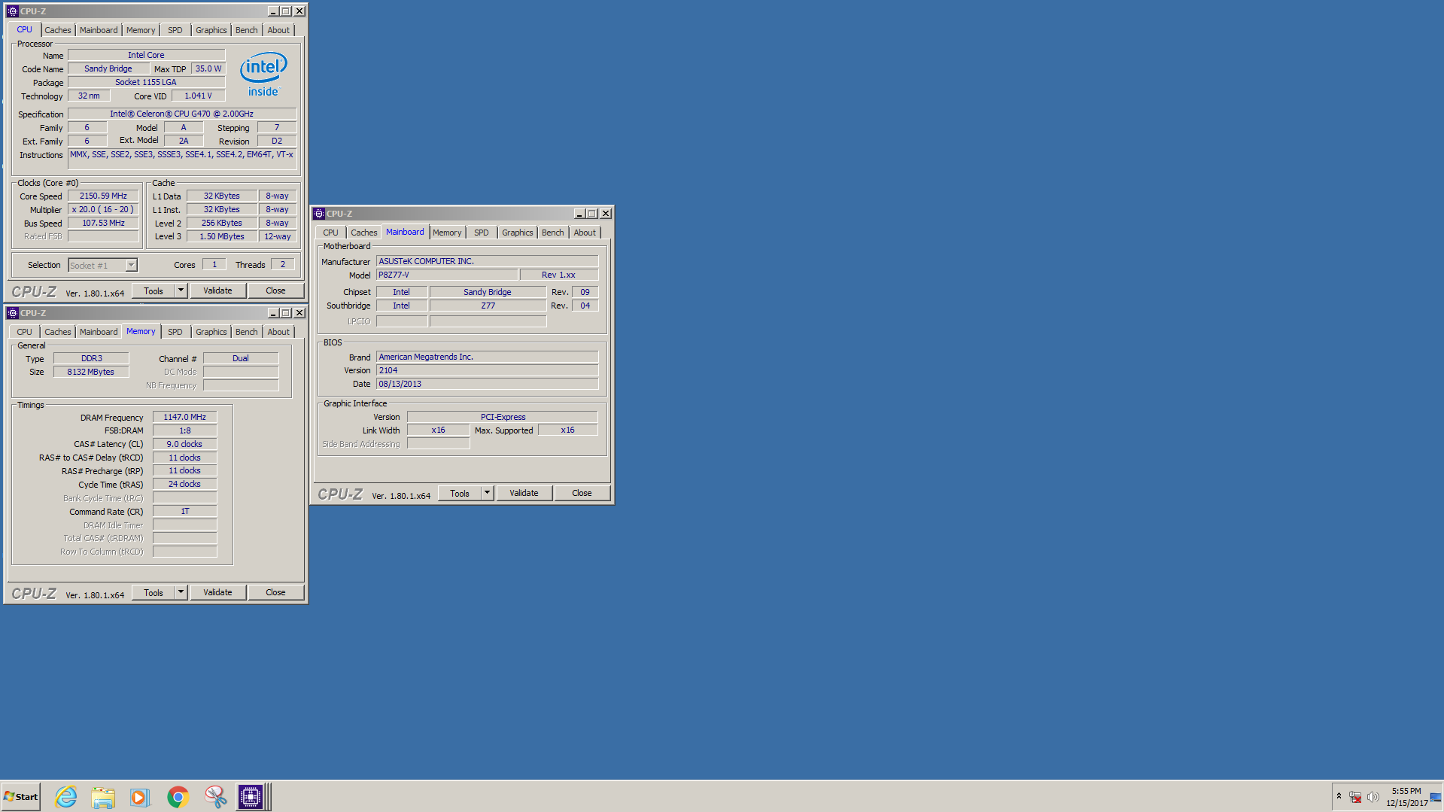Click Core Speed value 2150.59 MHz
The image size is (1444, 812).
pos(104,196)
